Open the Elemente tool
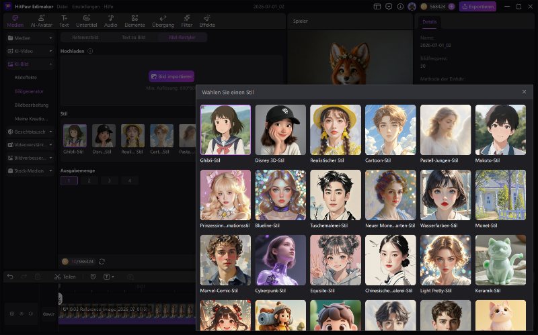 point(134,21)
